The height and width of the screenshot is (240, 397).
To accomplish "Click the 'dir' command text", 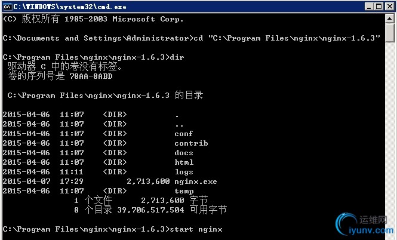I will coord(177,57).
